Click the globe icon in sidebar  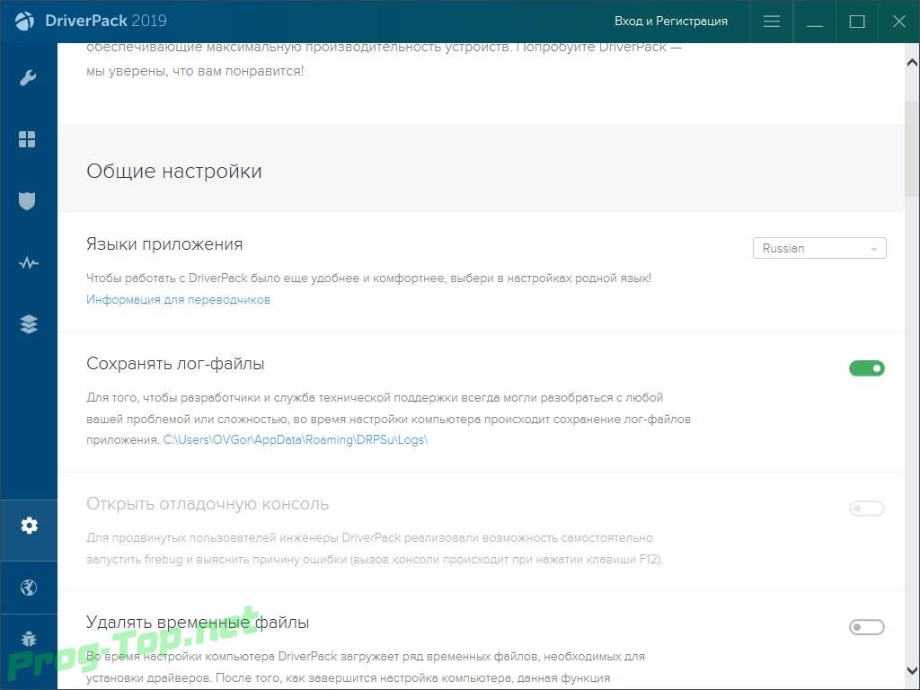[x=28, y=588]
